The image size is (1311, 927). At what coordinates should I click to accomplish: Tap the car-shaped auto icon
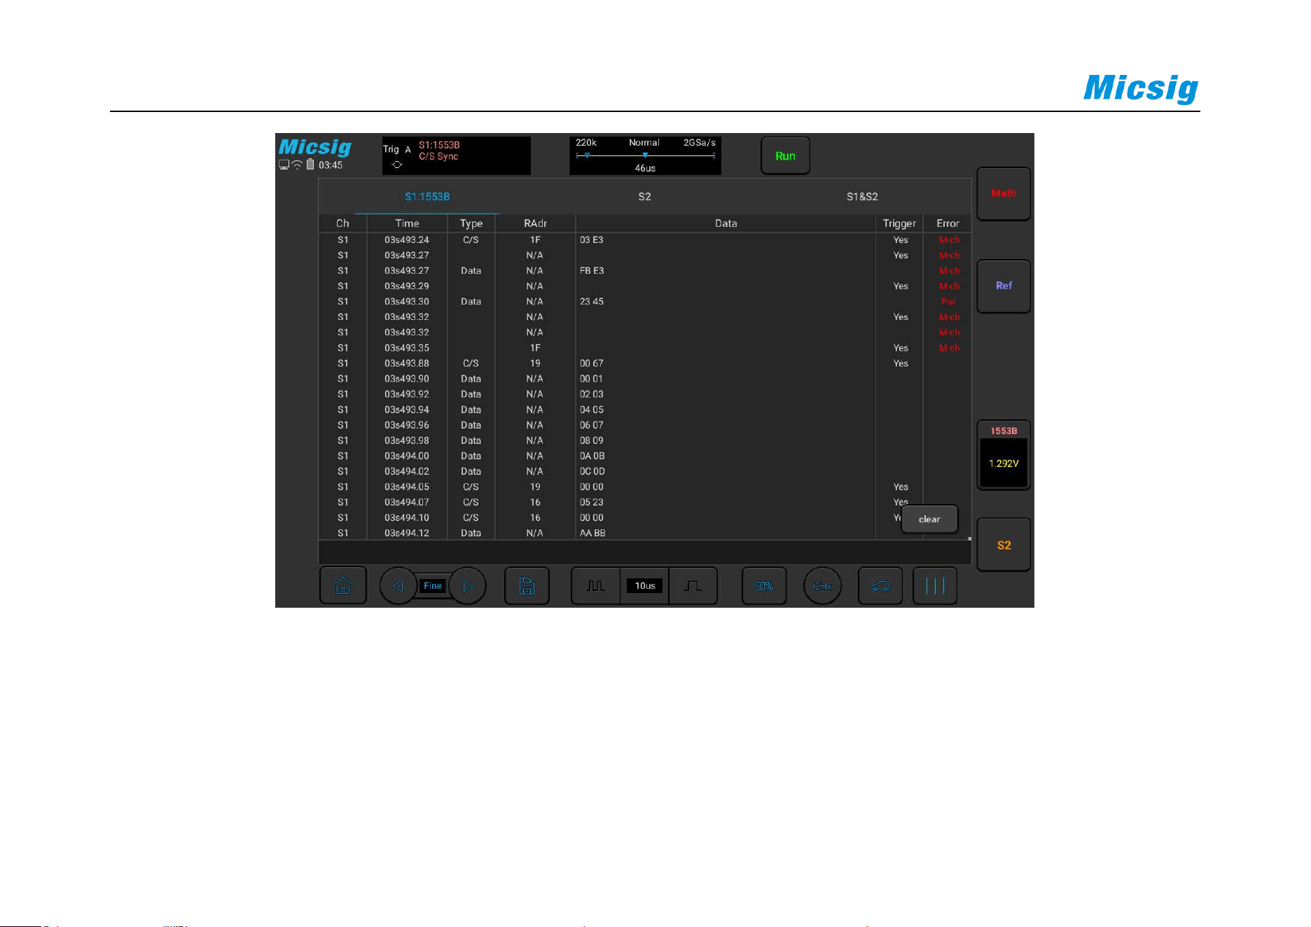click(x=880, y=585)
